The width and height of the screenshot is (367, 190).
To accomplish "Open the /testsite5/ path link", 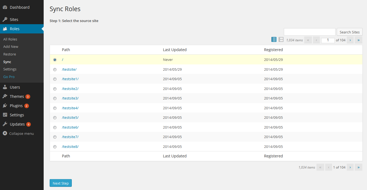I will (70, 117).
